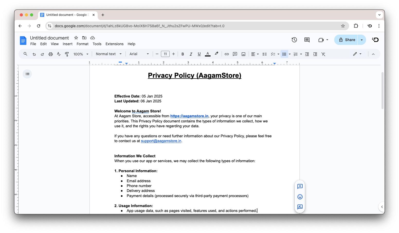Screen dimensions: 399x233
Task: Click the Print icon in toolbar
Action: point(51,54)
